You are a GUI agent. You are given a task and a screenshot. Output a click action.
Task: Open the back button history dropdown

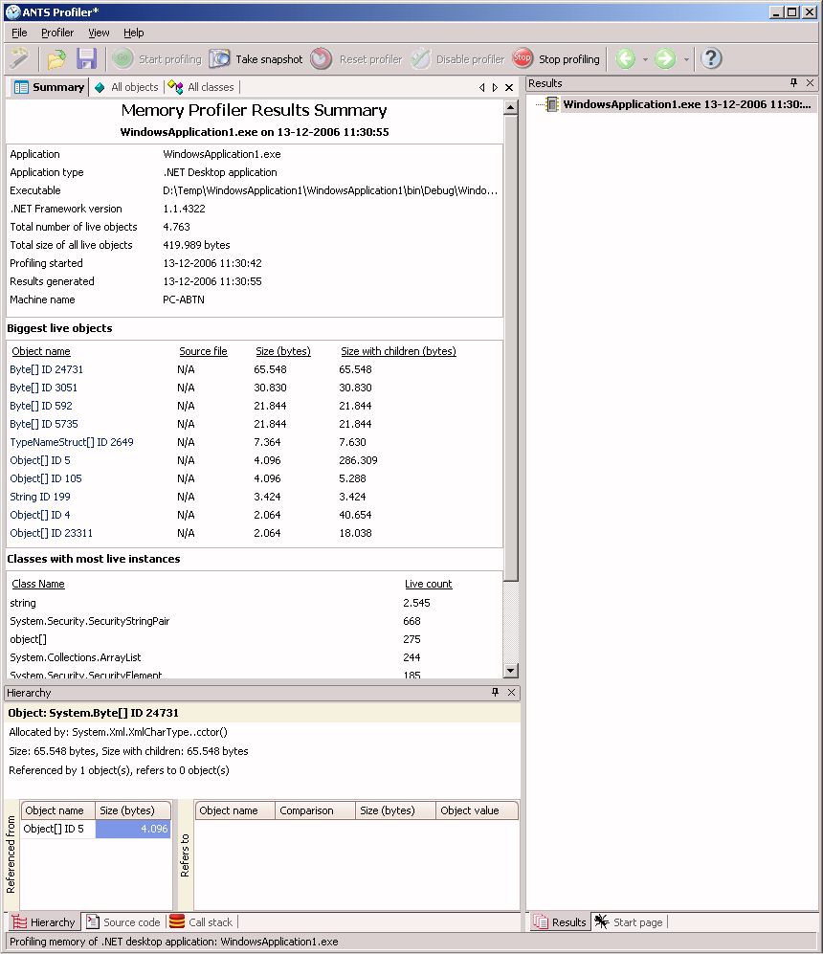click(x=645, y=59)
